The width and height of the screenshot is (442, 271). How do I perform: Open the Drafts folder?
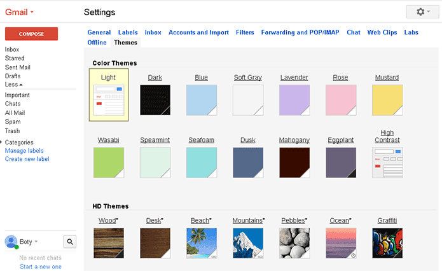click(13, 76)
